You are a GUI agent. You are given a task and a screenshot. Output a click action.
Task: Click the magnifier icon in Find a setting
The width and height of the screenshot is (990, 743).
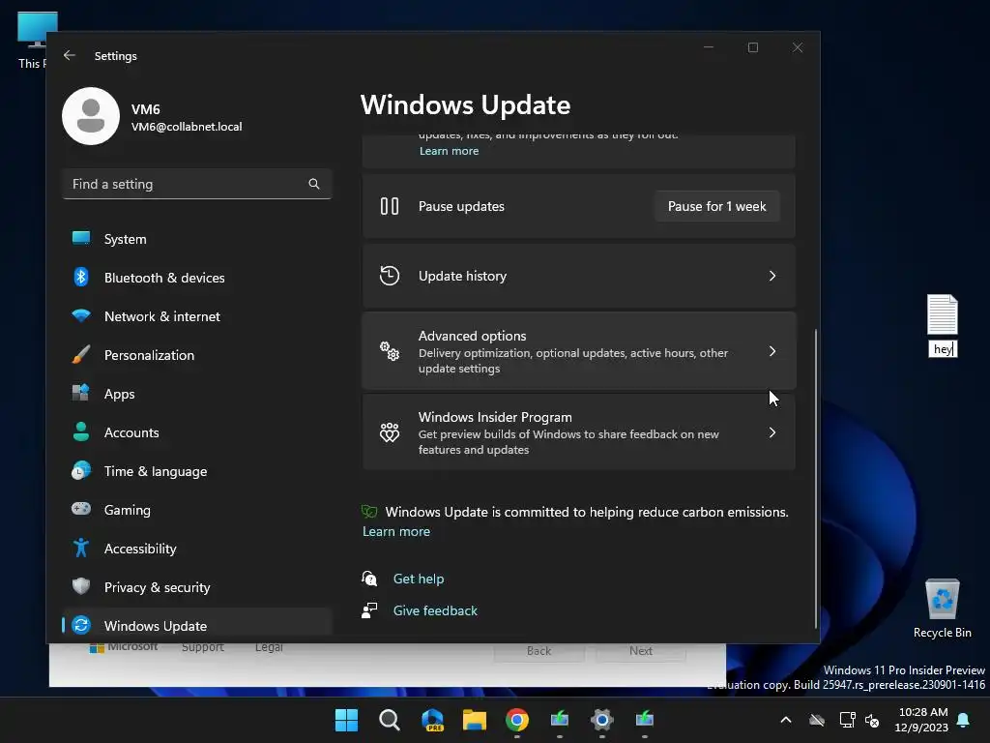click(314, 184)
